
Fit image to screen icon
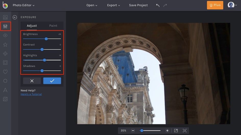pyautogui.click(x=185, y=131)
